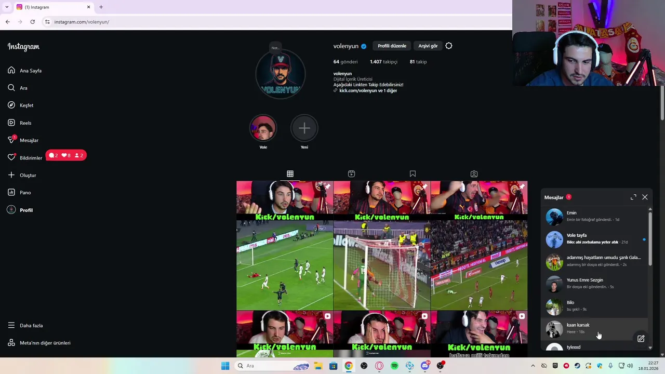
Task: Open Profil in sidebar
Action: click(20, 210)
